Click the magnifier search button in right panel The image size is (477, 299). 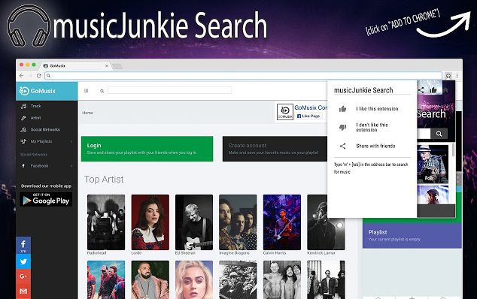[x=439, y=134]
